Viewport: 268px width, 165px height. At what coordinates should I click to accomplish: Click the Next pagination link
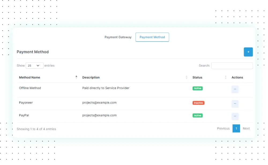[x=246, y=128]
